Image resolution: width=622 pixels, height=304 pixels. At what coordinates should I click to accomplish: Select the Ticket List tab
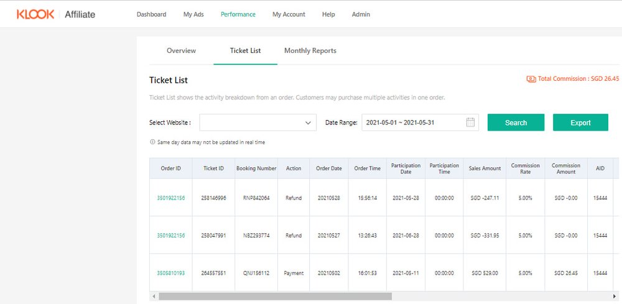pos(246,51)
